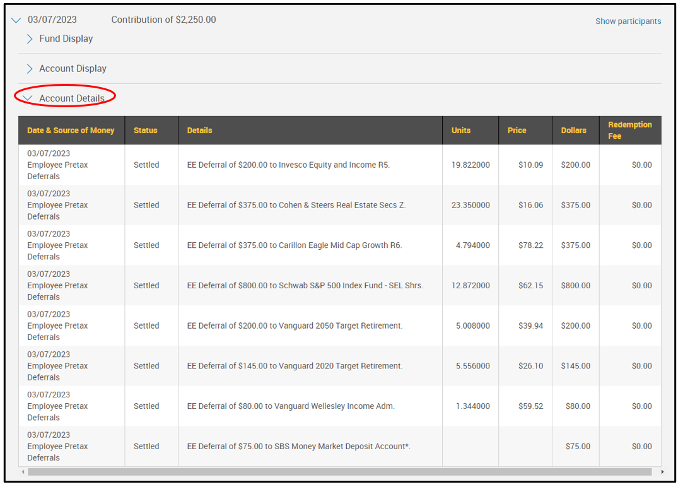Viewport: 683px width, 487px height.
Task: Click the SBS Money Market Deposit Account row
Action: (298, 447)
